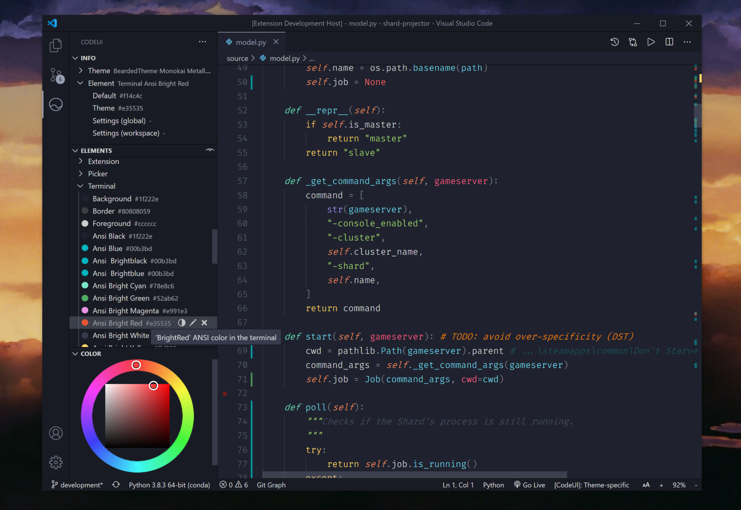741x510 pixels.
Task: Open the Explorer view in activity bar
Action: point(56,45)
